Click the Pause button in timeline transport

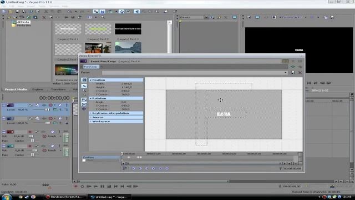point(102,186)
